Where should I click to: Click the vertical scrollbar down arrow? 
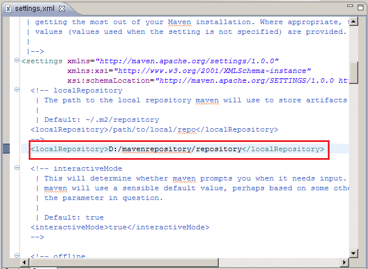[x=354, y=255]
